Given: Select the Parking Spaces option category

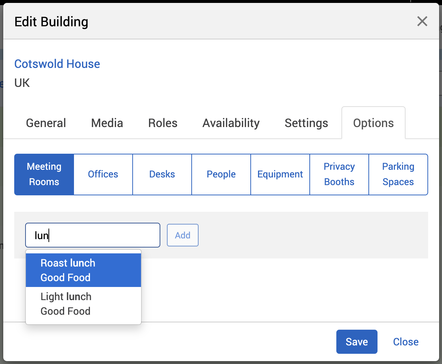Looking at the screenshot, I should pos(398,174).
